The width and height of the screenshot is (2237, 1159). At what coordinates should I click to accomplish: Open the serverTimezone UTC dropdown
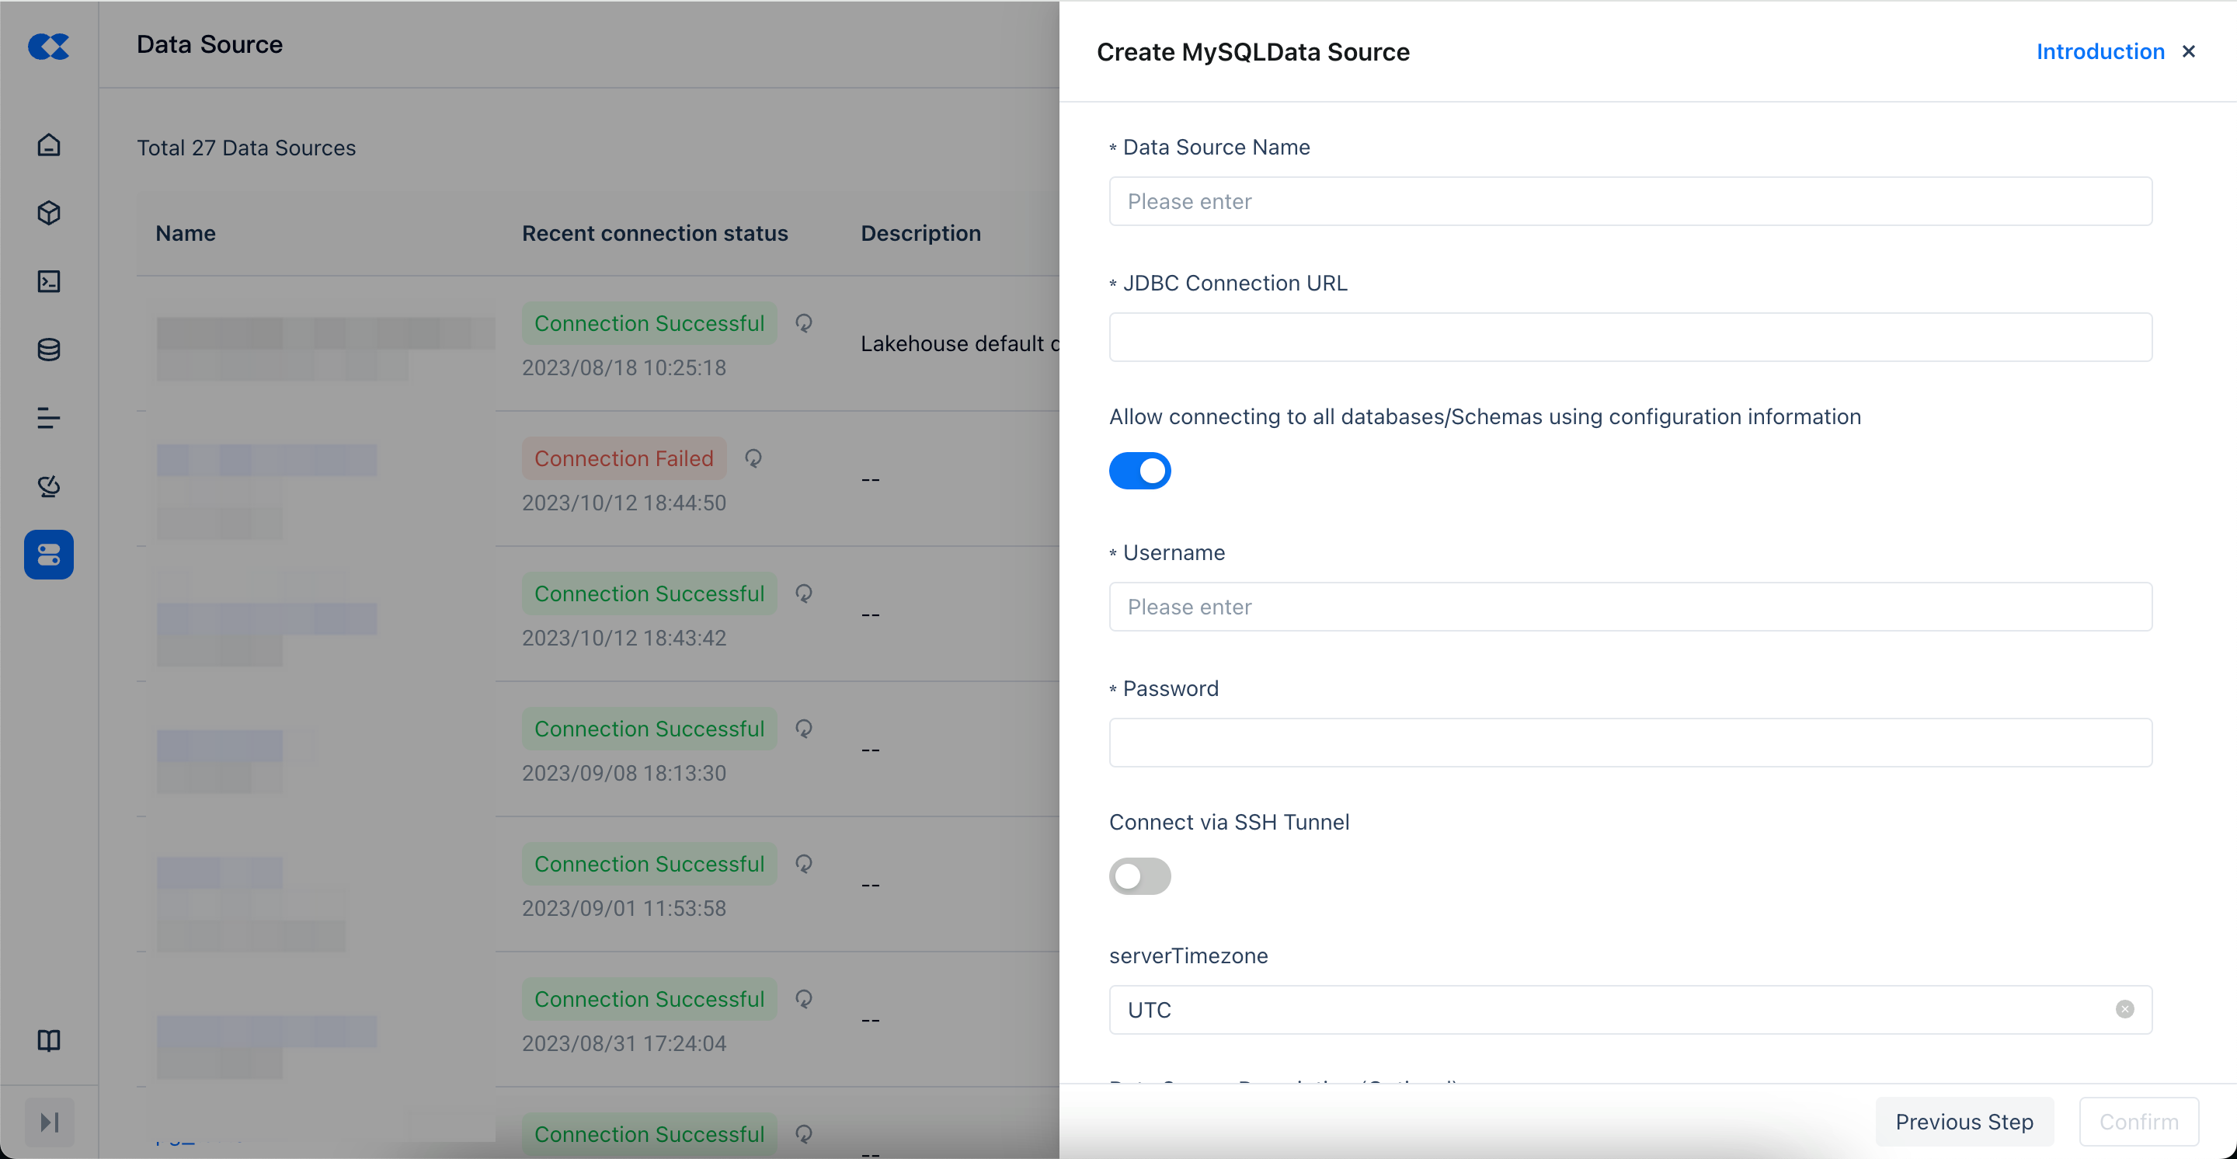pos(1606,1010)
